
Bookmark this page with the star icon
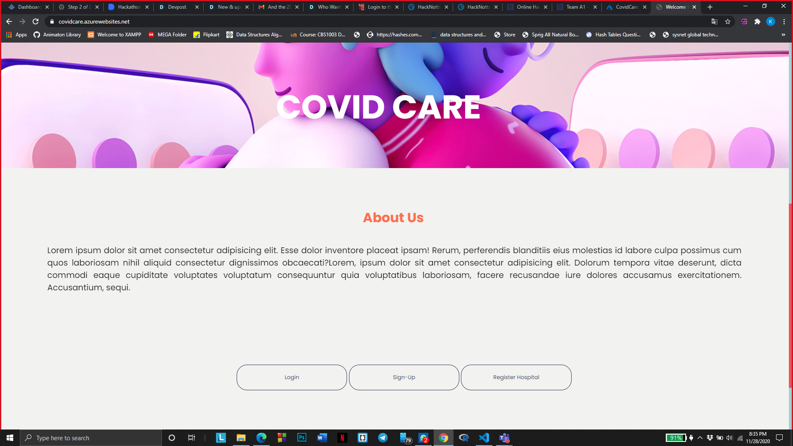point(728,21)
